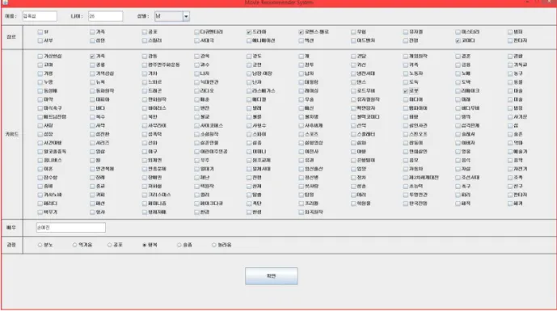Check the 바다 keyword checkbox
The height and width of the screenshot is (311, 557).
tap(92, 108)
